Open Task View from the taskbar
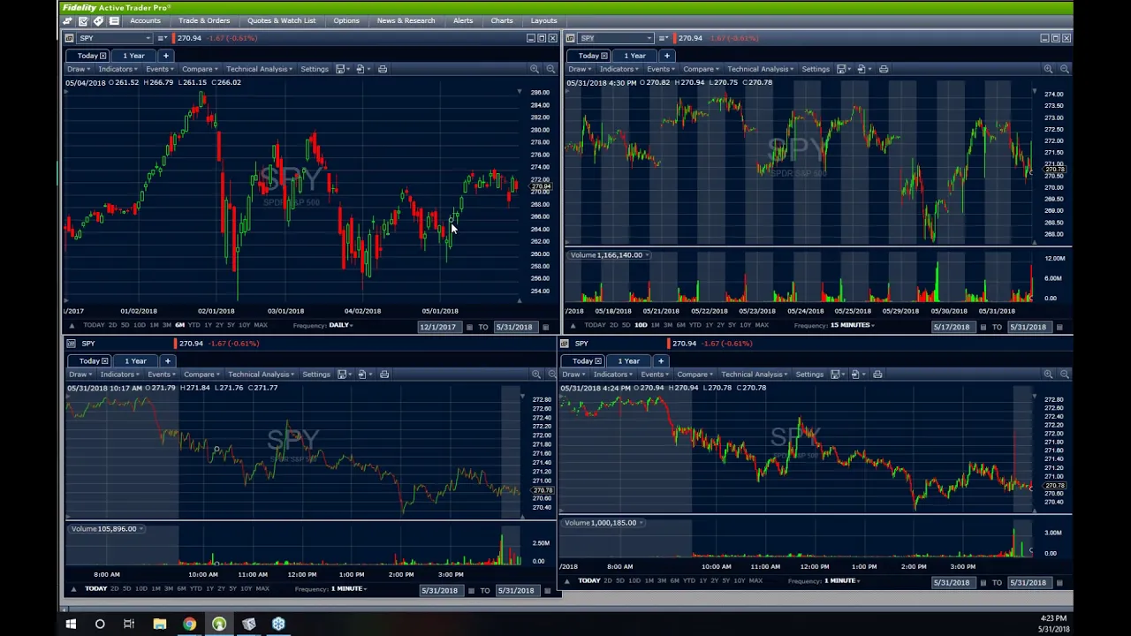Viewport: 1131px width, 636px height. pos(129,625)
